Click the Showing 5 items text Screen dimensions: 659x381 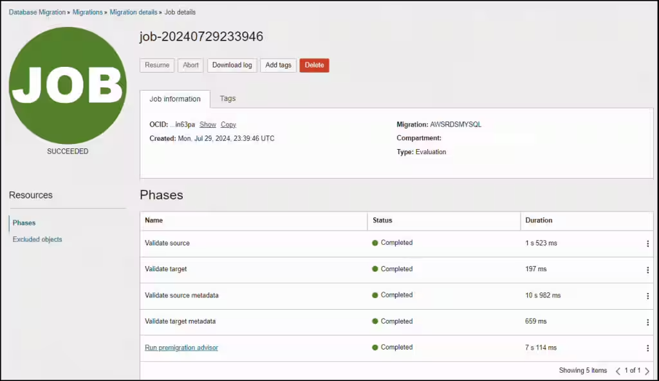[x=583, y=371]
